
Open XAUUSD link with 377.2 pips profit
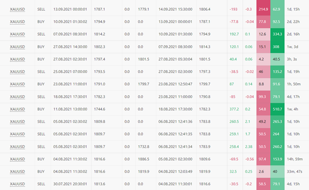coord(17,109)
